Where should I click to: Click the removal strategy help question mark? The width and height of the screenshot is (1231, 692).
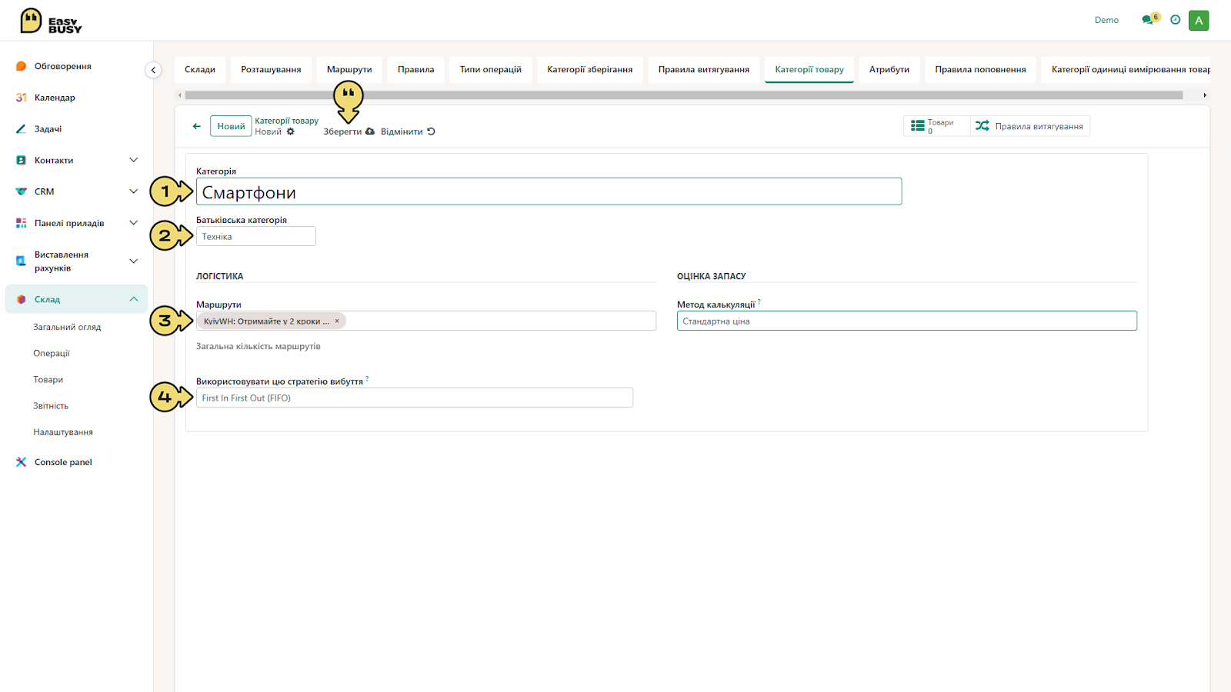pyautogui.click(x=367, y=378)
